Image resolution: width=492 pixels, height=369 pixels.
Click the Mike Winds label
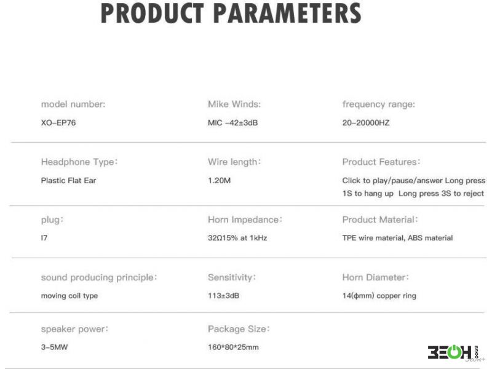tap(234, 104)
